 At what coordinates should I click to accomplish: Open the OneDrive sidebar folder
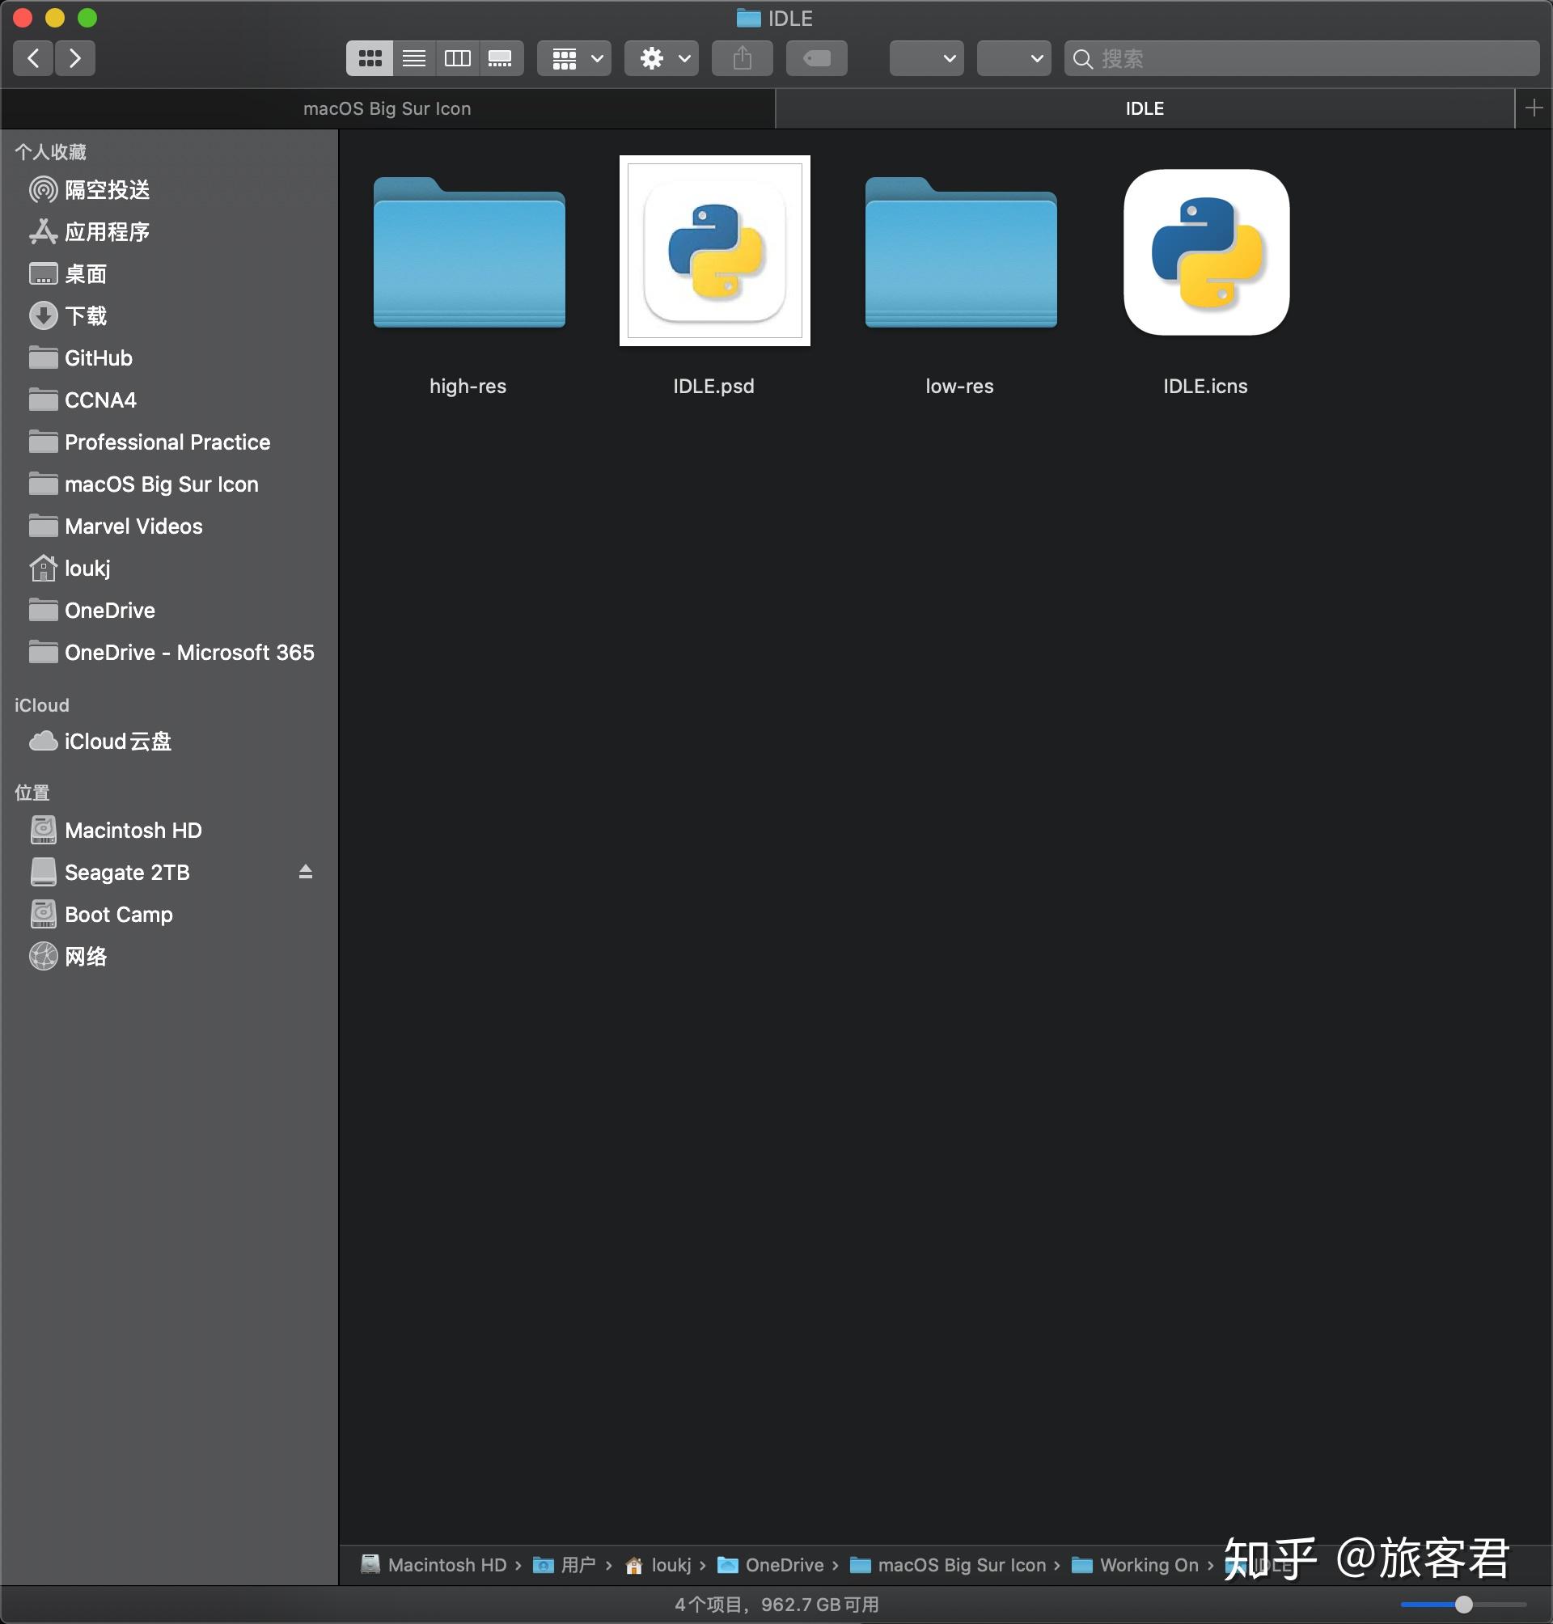(x=169, y=610)
